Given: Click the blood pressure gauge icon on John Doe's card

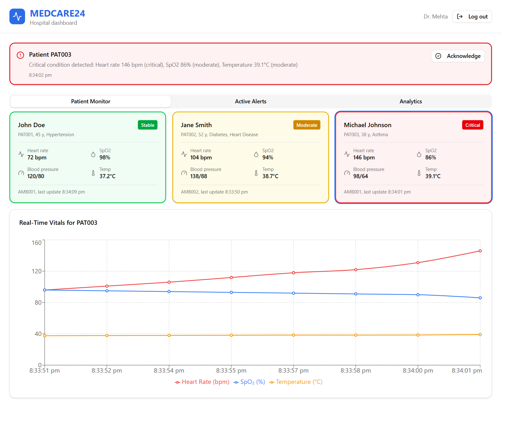Looking at the screenshot, I should tap(21, 173).
